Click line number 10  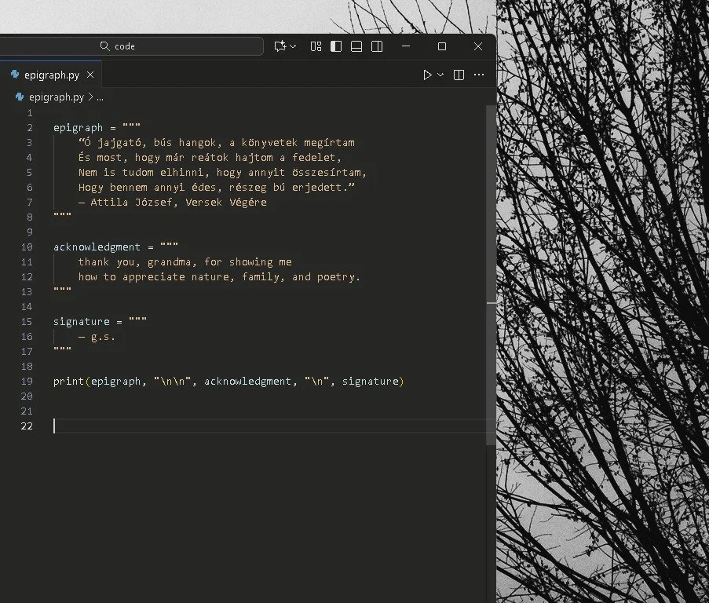click(x=27, y=247)
